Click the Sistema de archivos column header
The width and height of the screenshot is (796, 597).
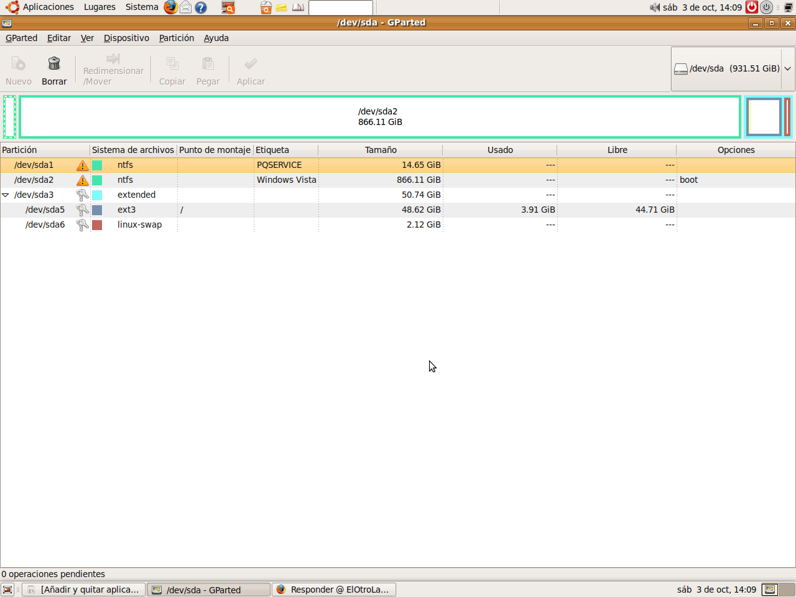point(133,150)
